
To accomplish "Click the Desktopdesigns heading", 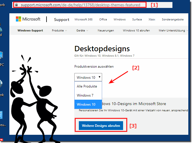I will pyautogui.click(x=102, y=49).
